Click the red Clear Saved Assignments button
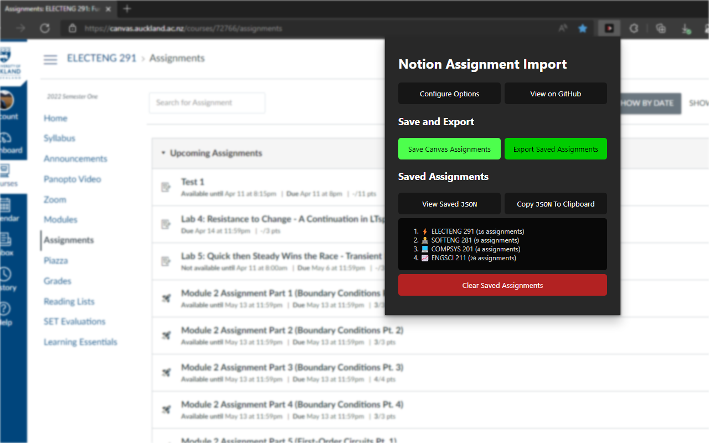The height and width of the screenshot is (443, 709). 502,285
